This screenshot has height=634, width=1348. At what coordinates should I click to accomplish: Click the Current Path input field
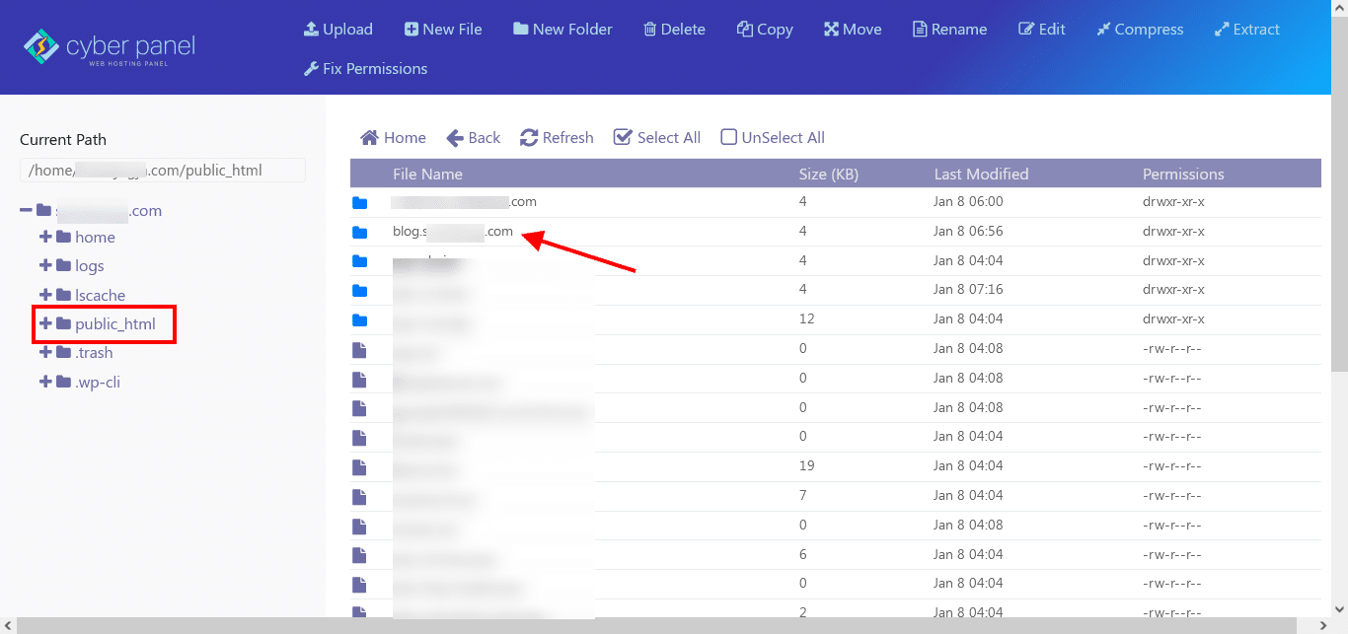pos(162,170)
